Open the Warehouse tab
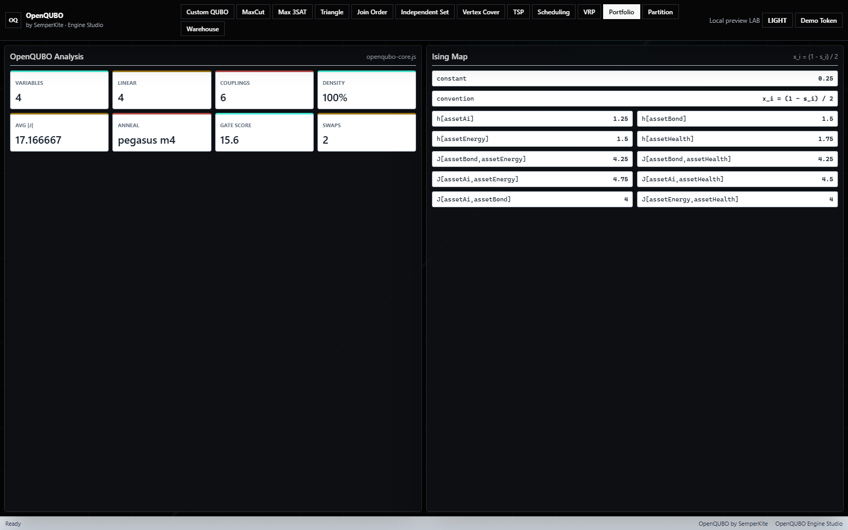Viewport: 848px width, 530px height. point(202,29)
